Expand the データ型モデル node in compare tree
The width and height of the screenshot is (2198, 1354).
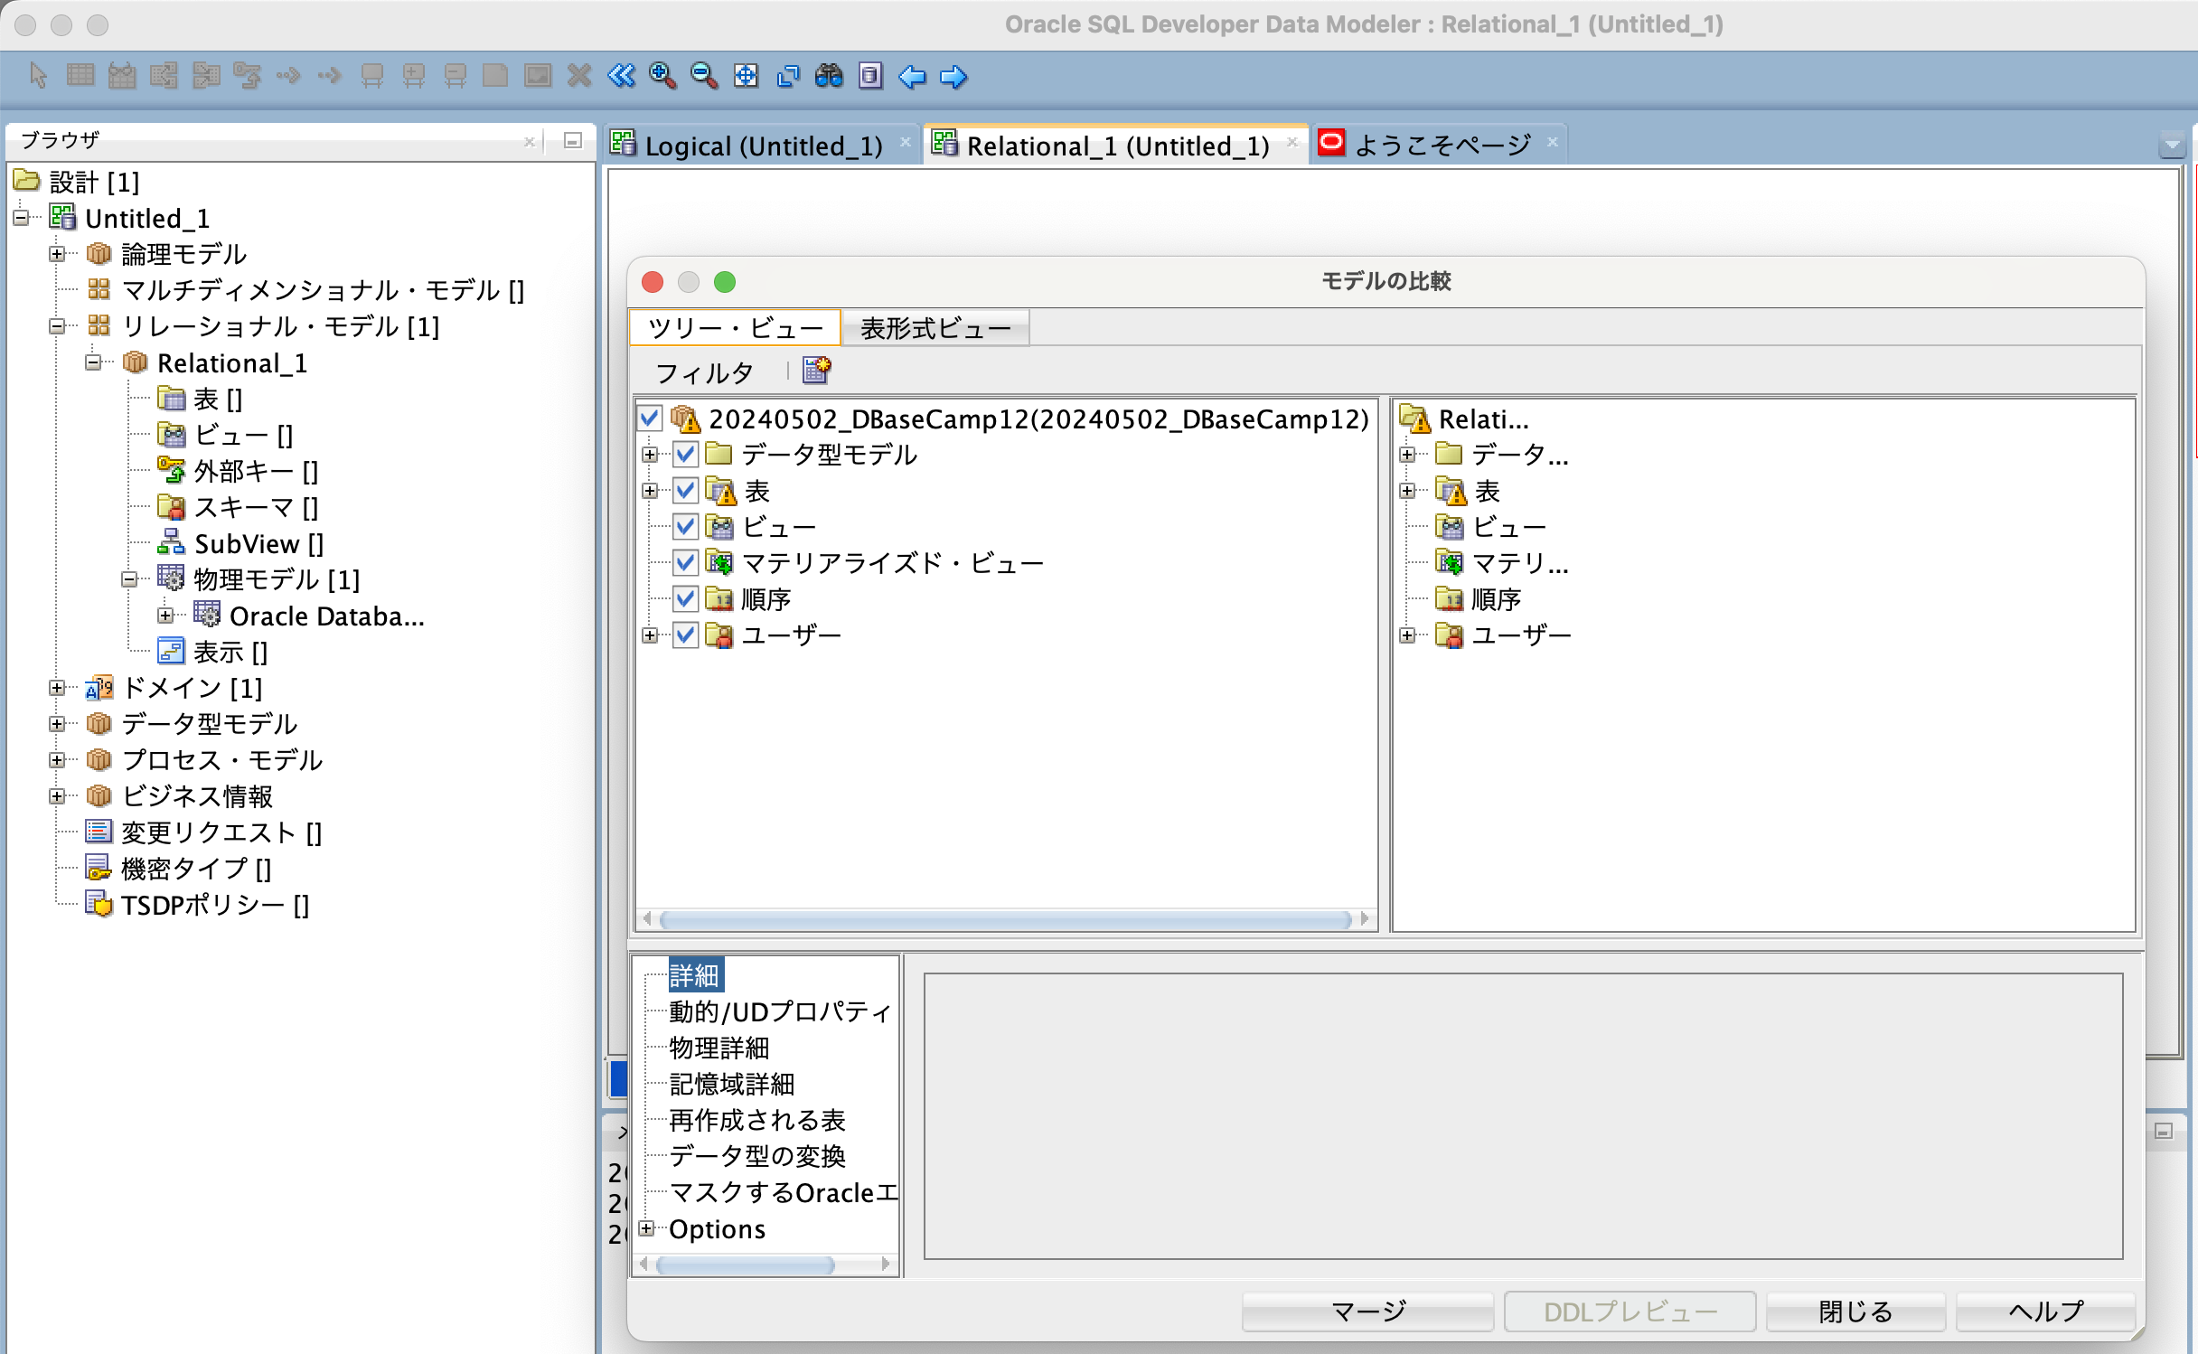pos(649,455)
